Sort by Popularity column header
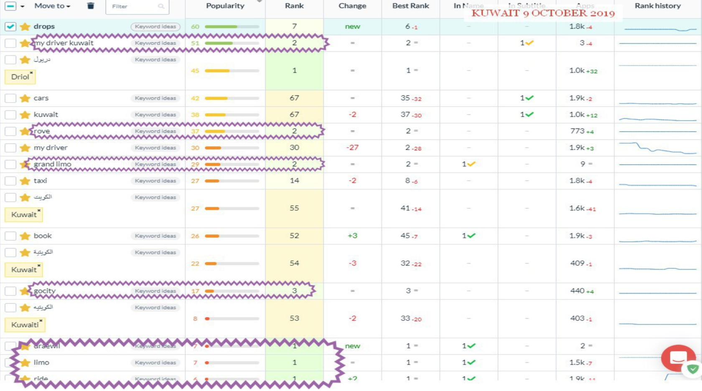The image size is (702, 391). click(x=225, y=6)
